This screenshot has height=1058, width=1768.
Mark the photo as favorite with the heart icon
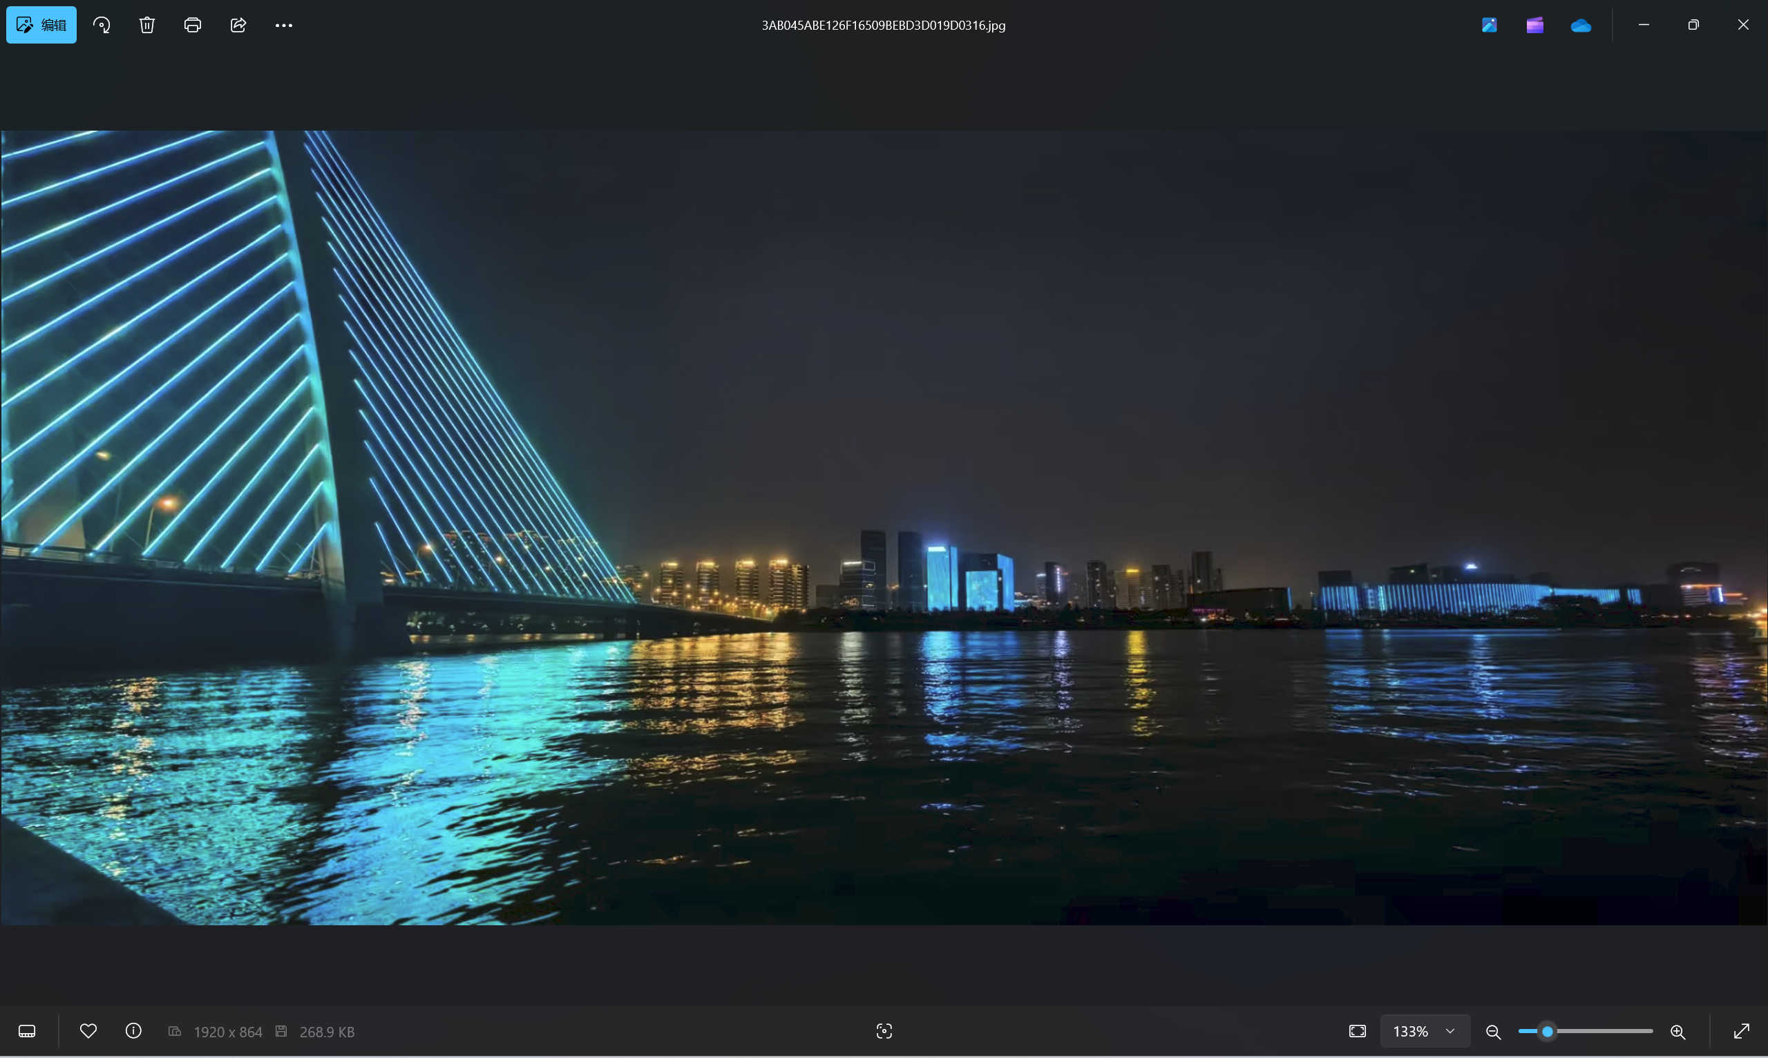88,1031
